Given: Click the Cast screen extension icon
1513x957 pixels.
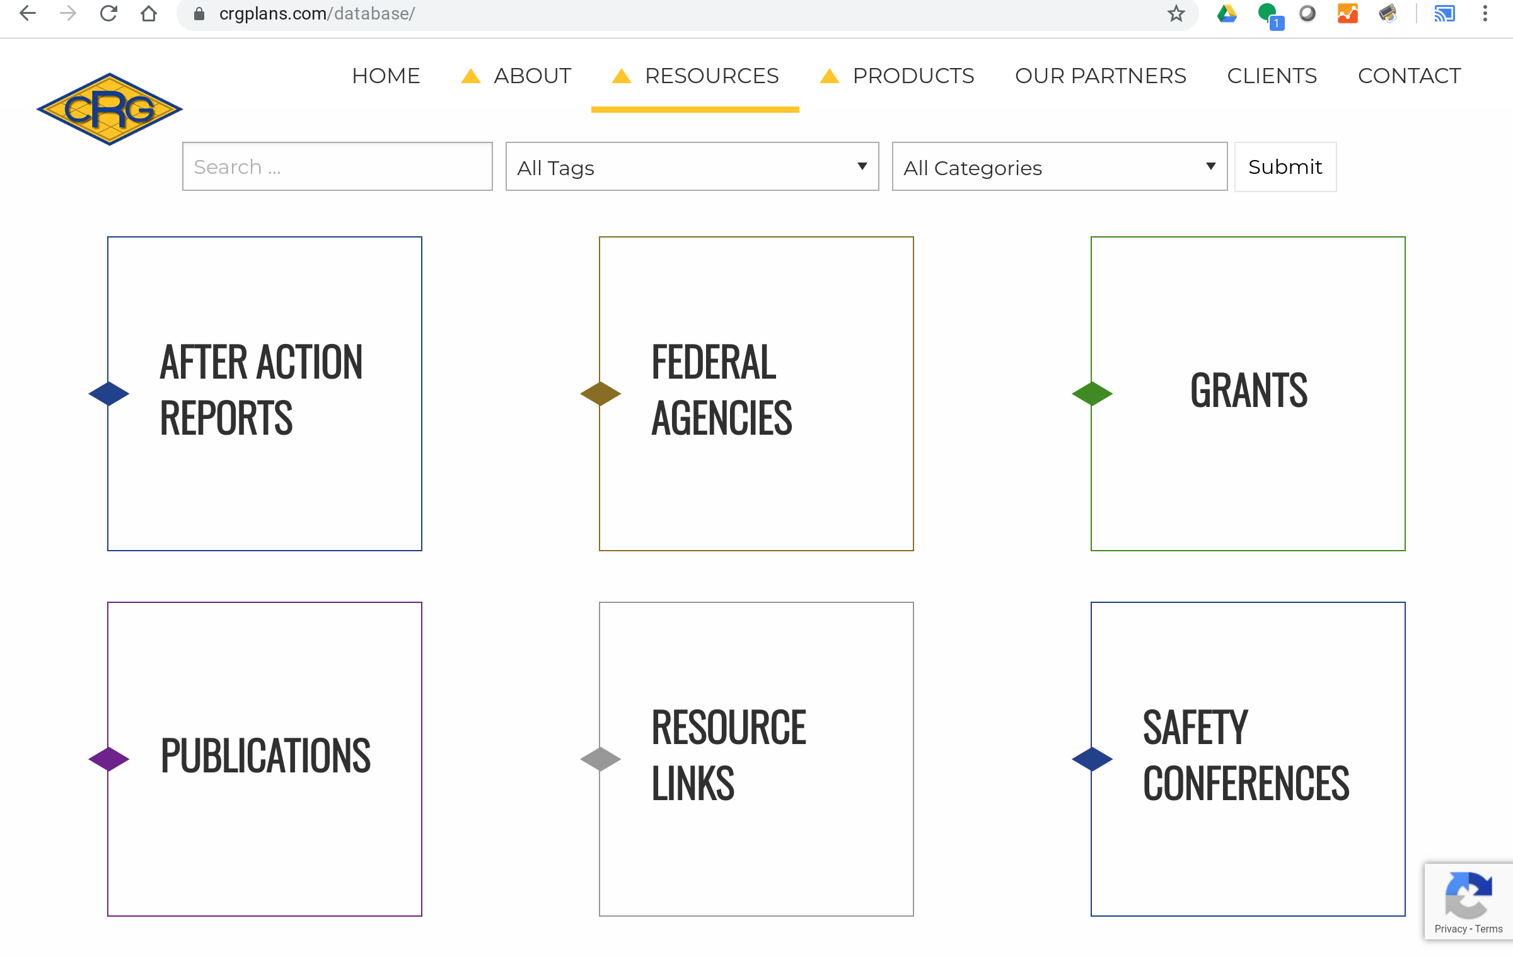Looking at the screenshot, I should click(x=1444, y=13).
